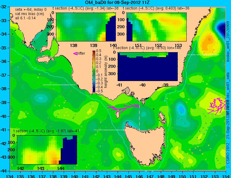Click the 143 tick under the lat=-41 section
231x178 pixels.
pos(41,168)
